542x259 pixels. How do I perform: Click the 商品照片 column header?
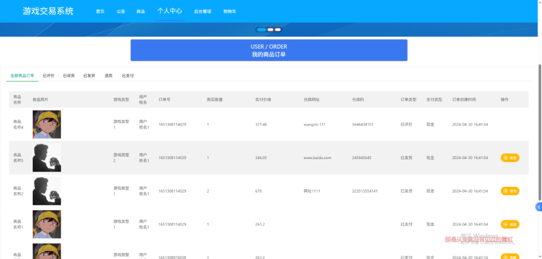pyautogui.click(x=41, y=99)
